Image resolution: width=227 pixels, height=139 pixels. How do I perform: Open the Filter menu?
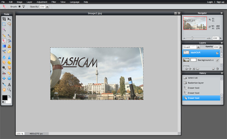tap(54, 2)
